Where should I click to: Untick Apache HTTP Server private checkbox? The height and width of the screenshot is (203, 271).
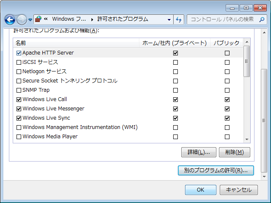[175, 53]
